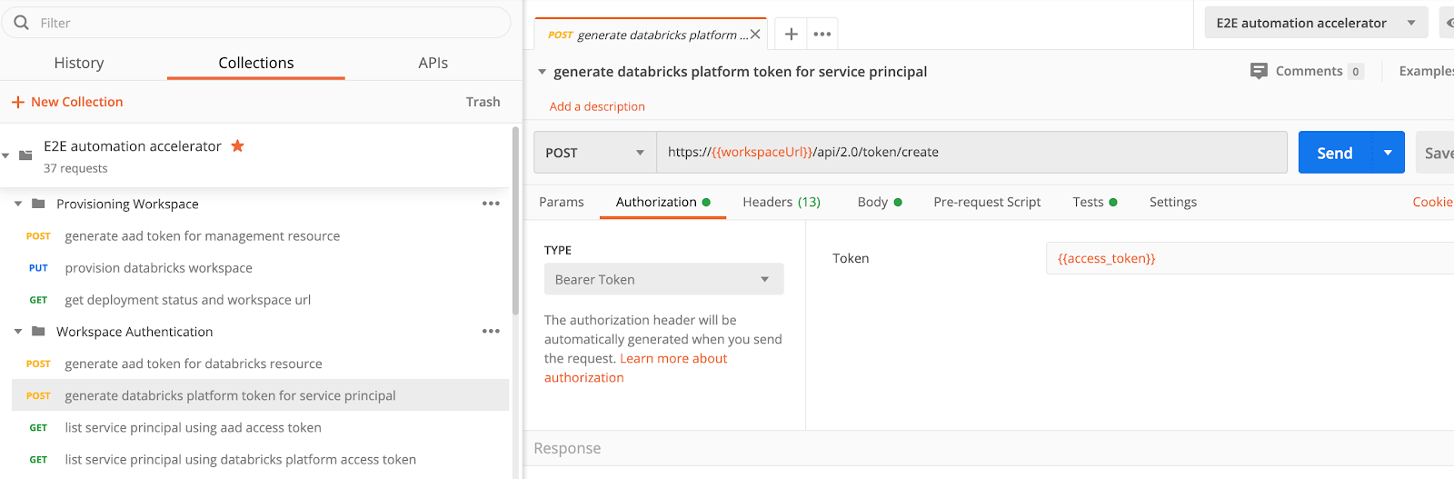Image resolution: width=1454 pixels, height=479 pixels.
Task: Switch to the History tab
Action: [x=79, y=63]
